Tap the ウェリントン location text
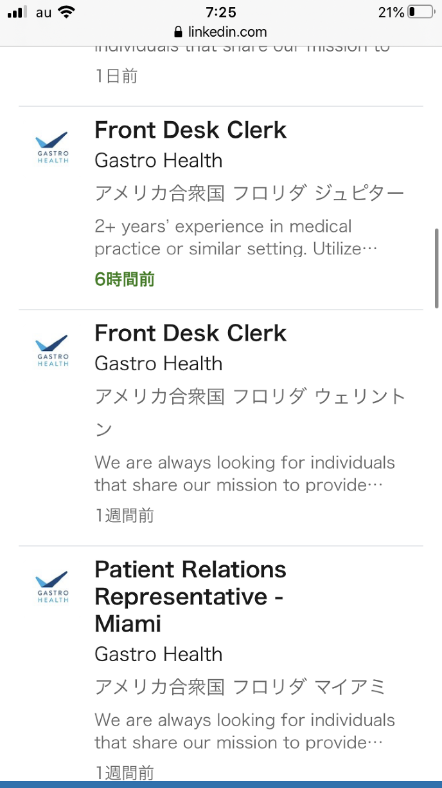 pyautogui.click(x=360, y=397)
